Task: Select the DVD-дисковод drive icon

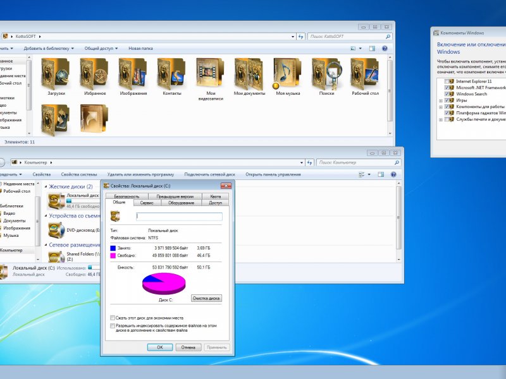Action: tap(56, 230)
